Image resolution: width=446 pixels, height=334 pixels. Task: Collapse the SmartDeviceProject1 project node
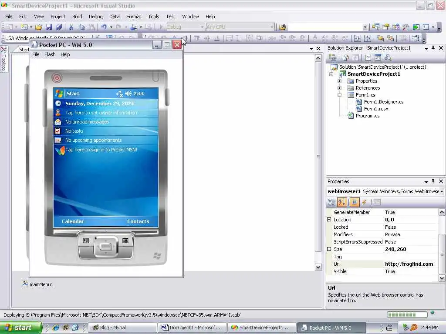click(331, 74)
